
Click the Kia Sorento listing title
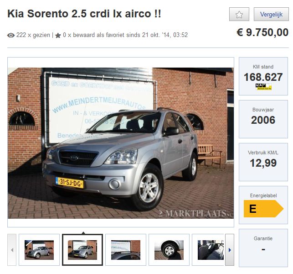84,14
